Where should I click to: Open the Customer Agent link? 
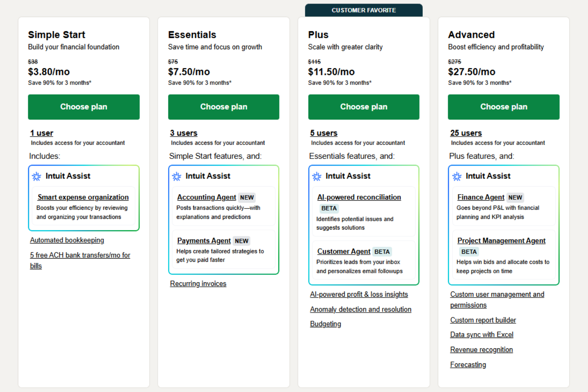[x=343, y=251]
